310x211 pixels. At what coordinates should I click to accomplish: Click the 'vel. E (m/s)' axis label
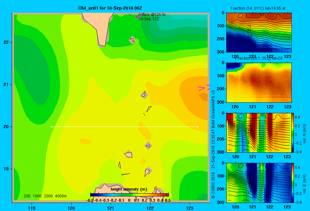click(305, 184)
